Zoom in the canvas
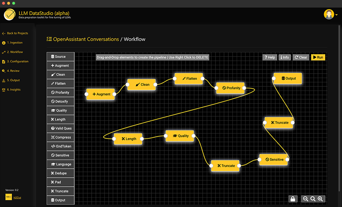 point(320,199)
